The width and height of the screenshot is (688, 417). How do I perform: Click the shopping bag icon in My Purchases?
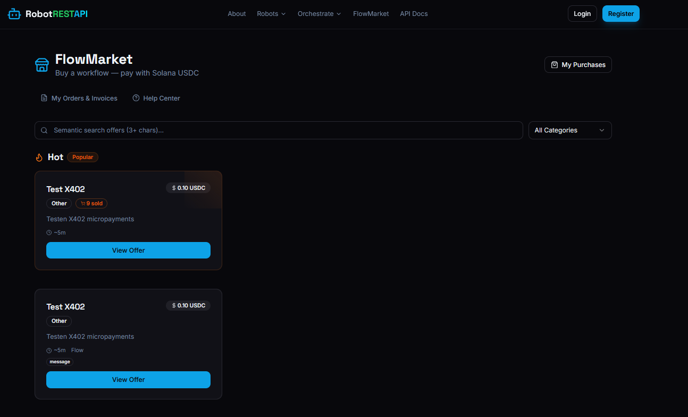point(555,65)
